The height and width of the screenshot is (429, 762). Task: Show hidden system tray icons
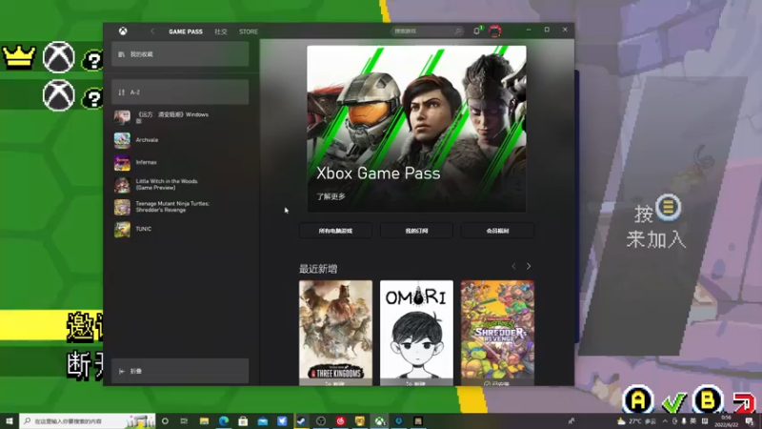[665, 421]
